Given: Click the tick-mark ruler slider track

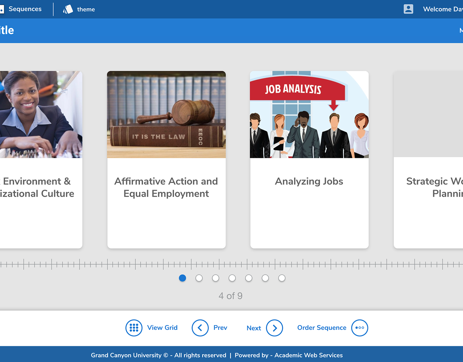Looking at the screenshot, I should click(x=231, y=264).
